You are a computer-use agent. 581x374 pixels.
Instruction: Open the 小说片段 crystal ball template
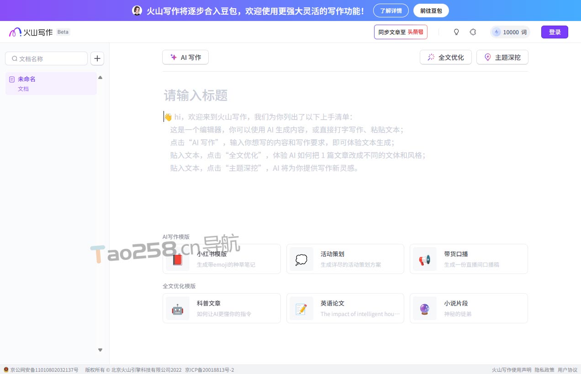(469, 308)
